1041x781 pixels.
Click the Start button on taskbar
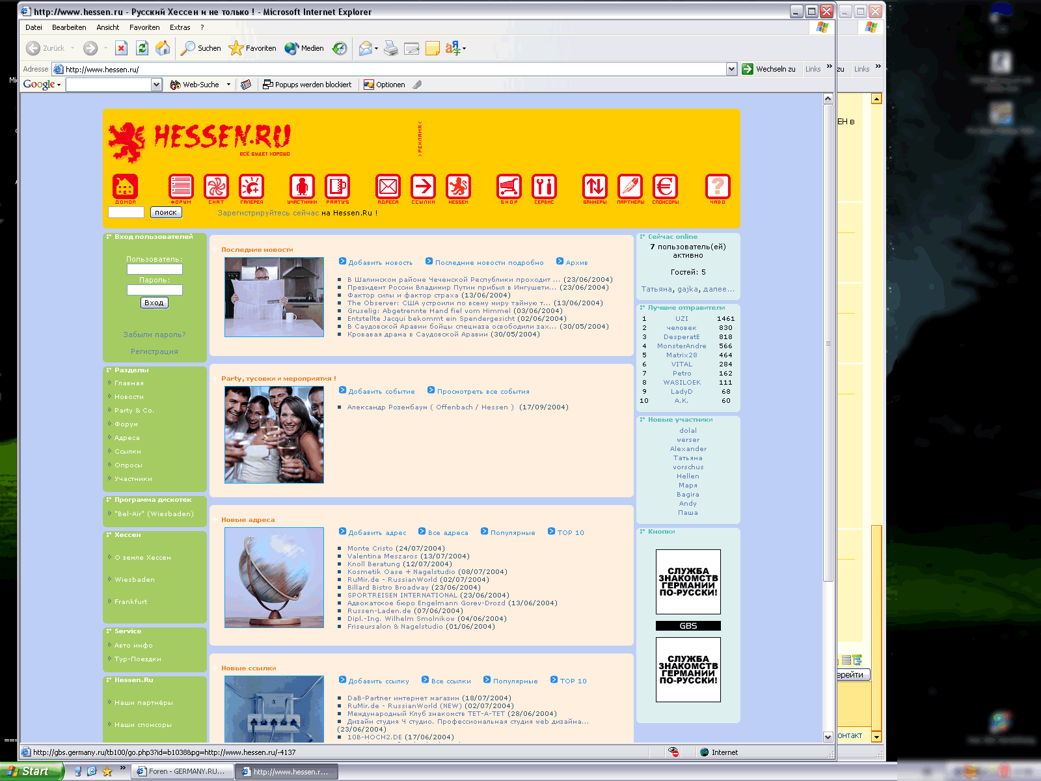coord(31,771)
